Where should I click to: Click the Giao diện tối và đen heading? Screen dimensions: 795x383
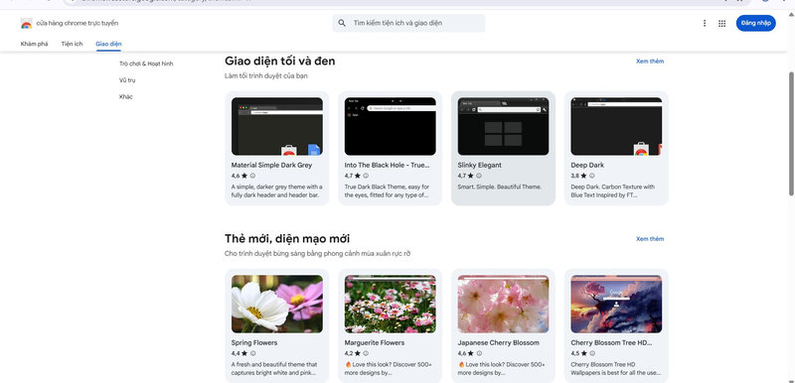click(280, 62)
